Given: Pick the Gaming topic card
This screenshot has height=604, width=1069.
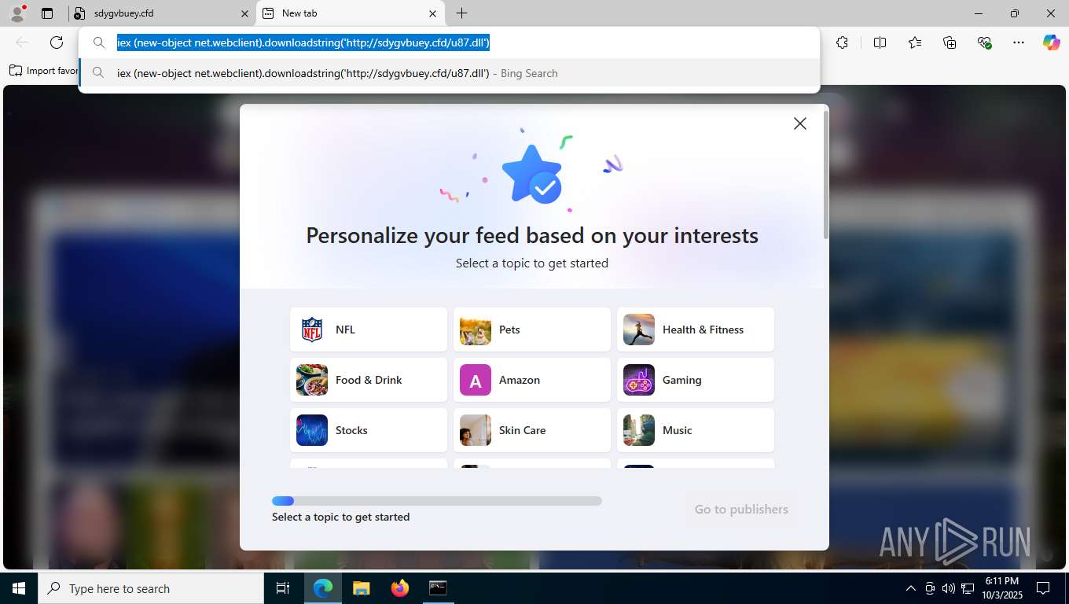Looking at the screenshot, I should pos(696,380).
